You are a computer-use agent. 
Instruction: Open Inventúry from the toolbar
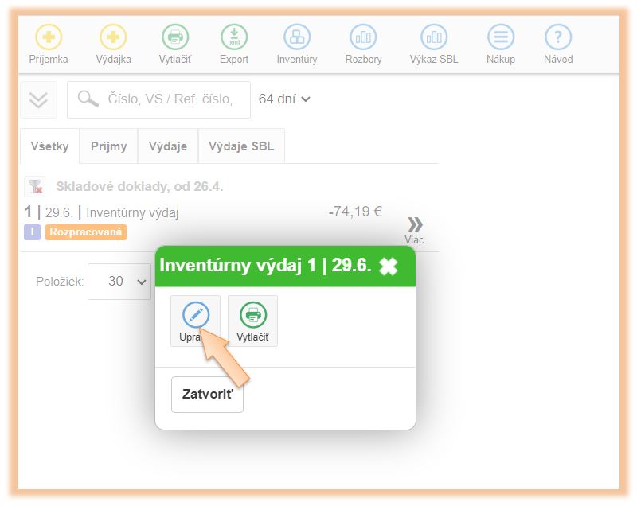(x=297, y=37)
